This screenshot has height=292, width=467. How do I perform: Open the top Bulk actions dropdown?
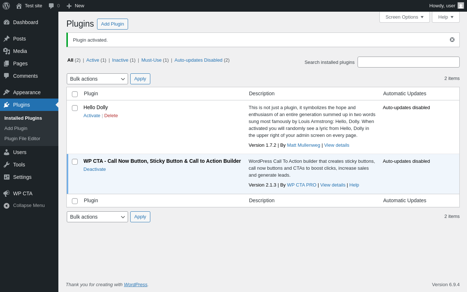click(97, 79)
